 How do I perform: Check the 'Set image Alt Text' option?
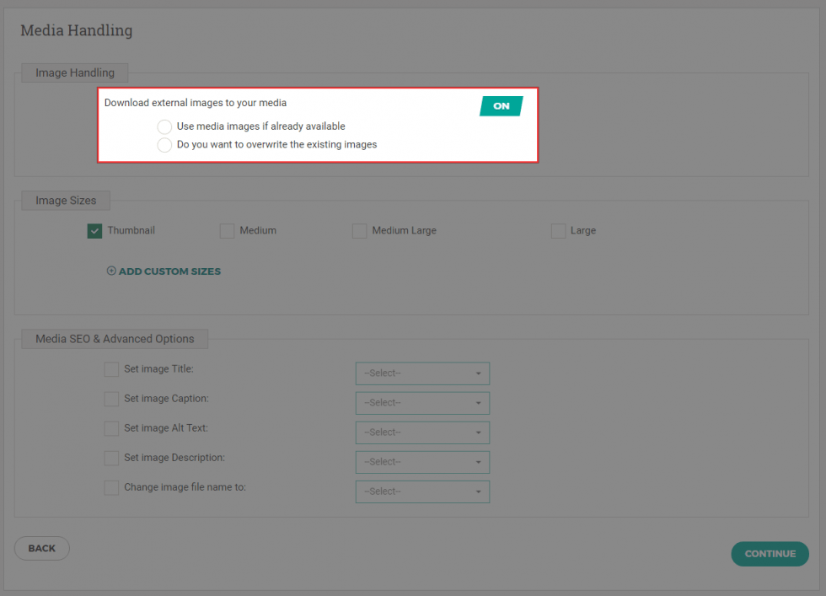tap(110, 428)
